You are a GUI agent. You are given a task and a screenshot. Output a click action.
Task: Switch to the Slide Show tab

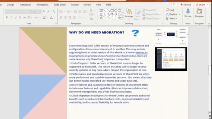tap(60, 5)
